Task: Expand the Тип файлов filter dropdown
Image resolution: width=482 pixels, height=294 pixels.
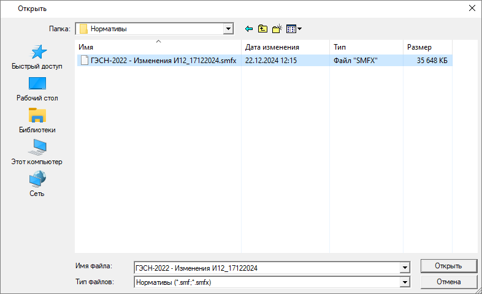Action: coord(404,282)
